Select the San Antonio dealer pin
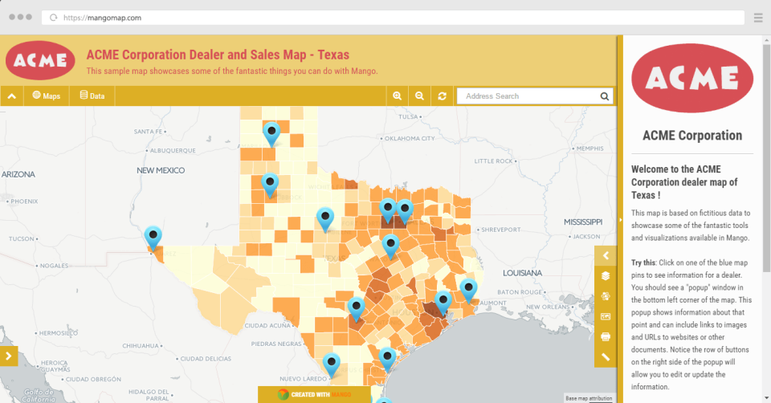The width and height of the screenshot is (771, 403). (356, 309)
